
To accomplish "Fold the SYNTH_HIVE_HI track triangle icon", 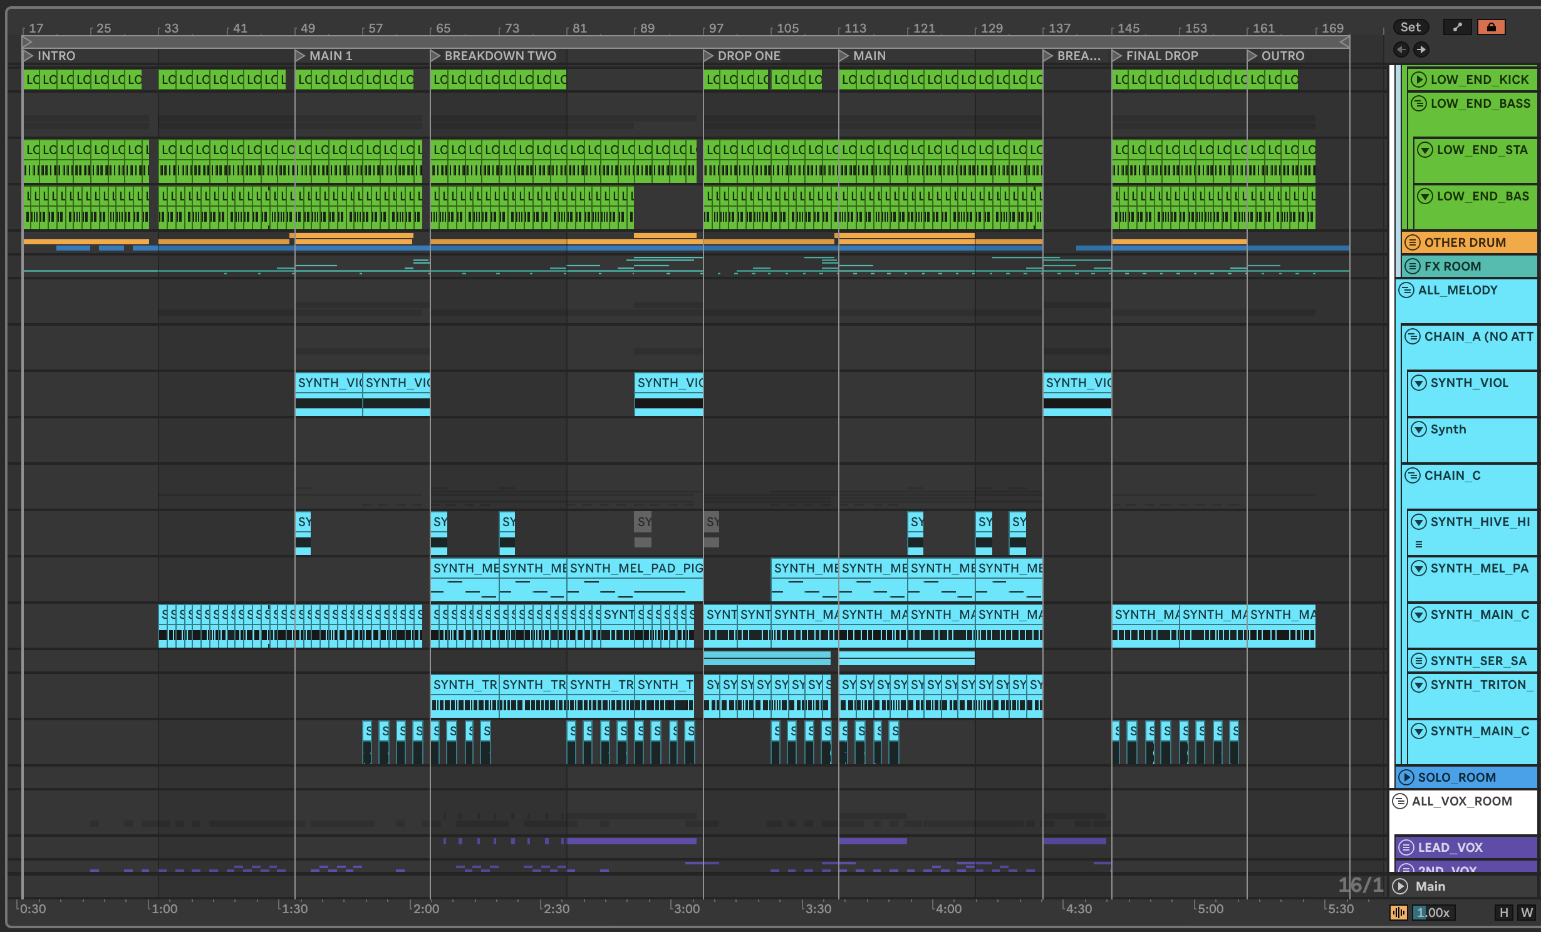I will [1419, 522].
